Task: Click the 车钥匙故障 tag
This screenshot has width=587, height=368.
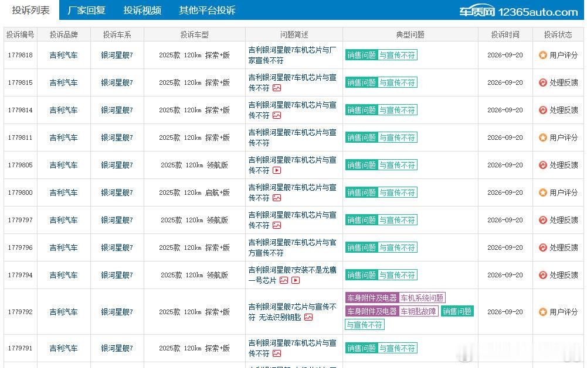Action: pyautogui.click(x=418, y=311)
